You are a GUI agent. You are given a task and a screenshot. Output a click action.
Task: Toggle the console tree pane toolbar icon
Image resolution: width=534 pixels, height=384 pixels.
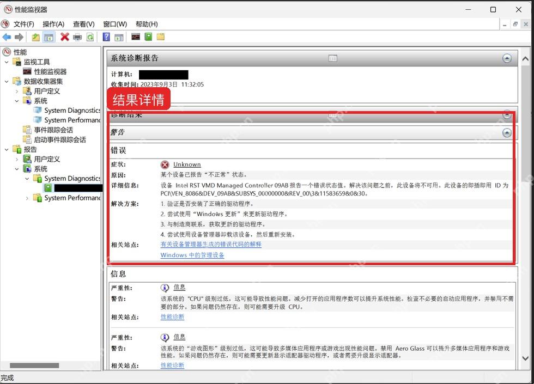click(x=48, y=37)
